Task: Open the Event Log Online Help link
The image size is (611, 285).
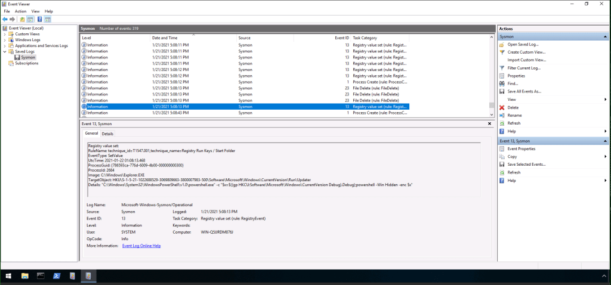Action: 141,246
